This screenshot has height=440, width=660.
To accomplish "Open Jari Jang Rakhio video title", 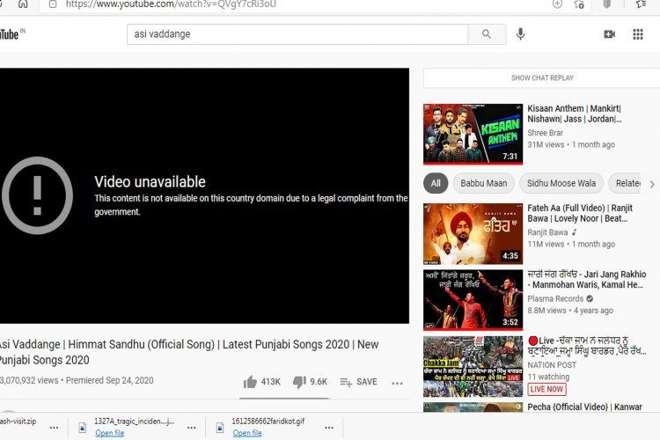I will pos(587,280).
